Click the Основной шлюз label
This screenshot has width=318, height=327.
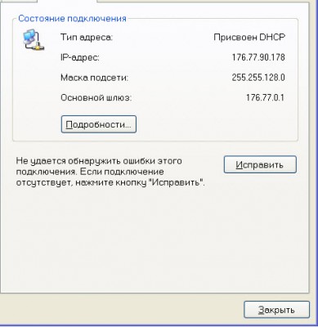pos(96,97)
